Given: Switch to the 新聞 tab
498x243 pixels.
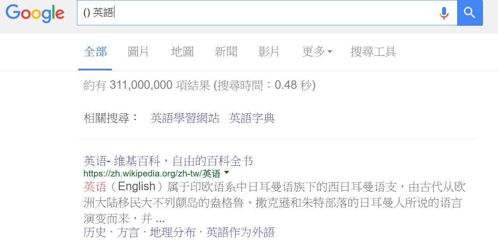Looking at the screenshot, I should 226,52.
